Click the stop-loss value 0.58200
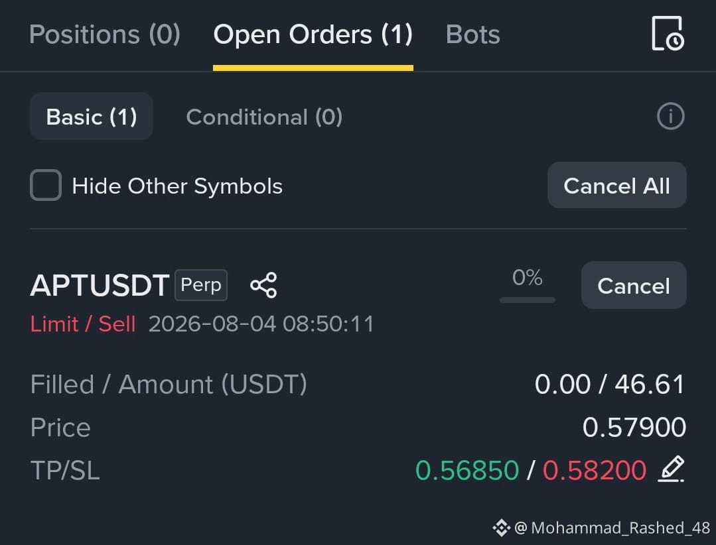The height and width of the screenshot is (545, 716). click(595, 470)
